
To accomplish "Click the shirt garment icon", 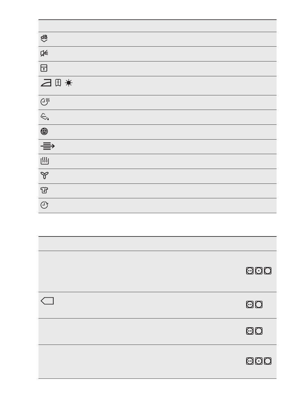I will pyautogui.click(x=45, y=190).
